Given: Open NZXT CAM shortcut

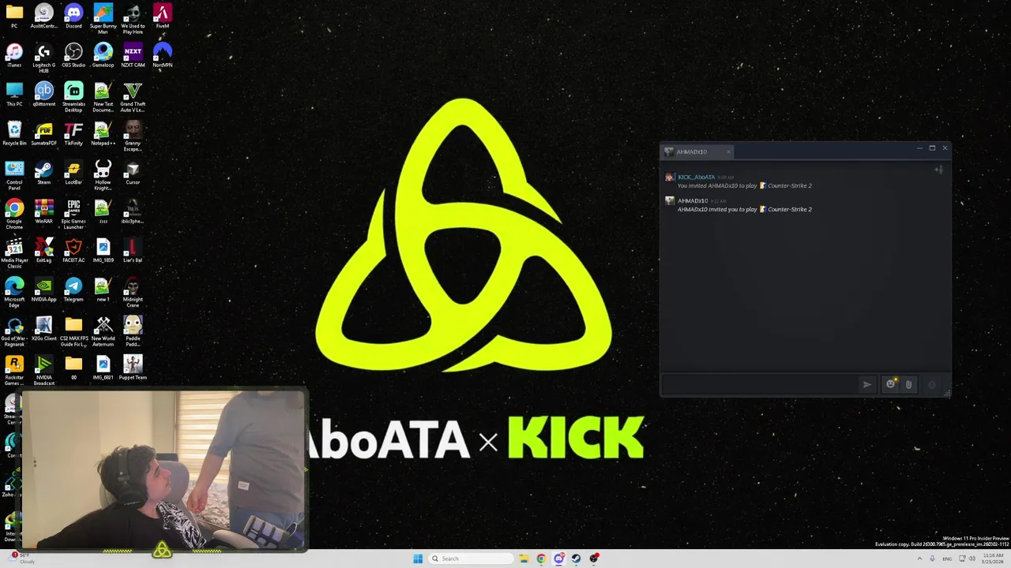Looking at the screenshot, I should [133, 55].
